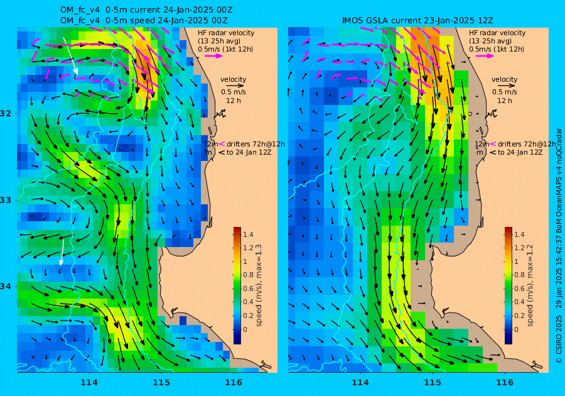Click longitude label 114 under left map
Viewport: 565px width, 396px height.
click(89, 382)
